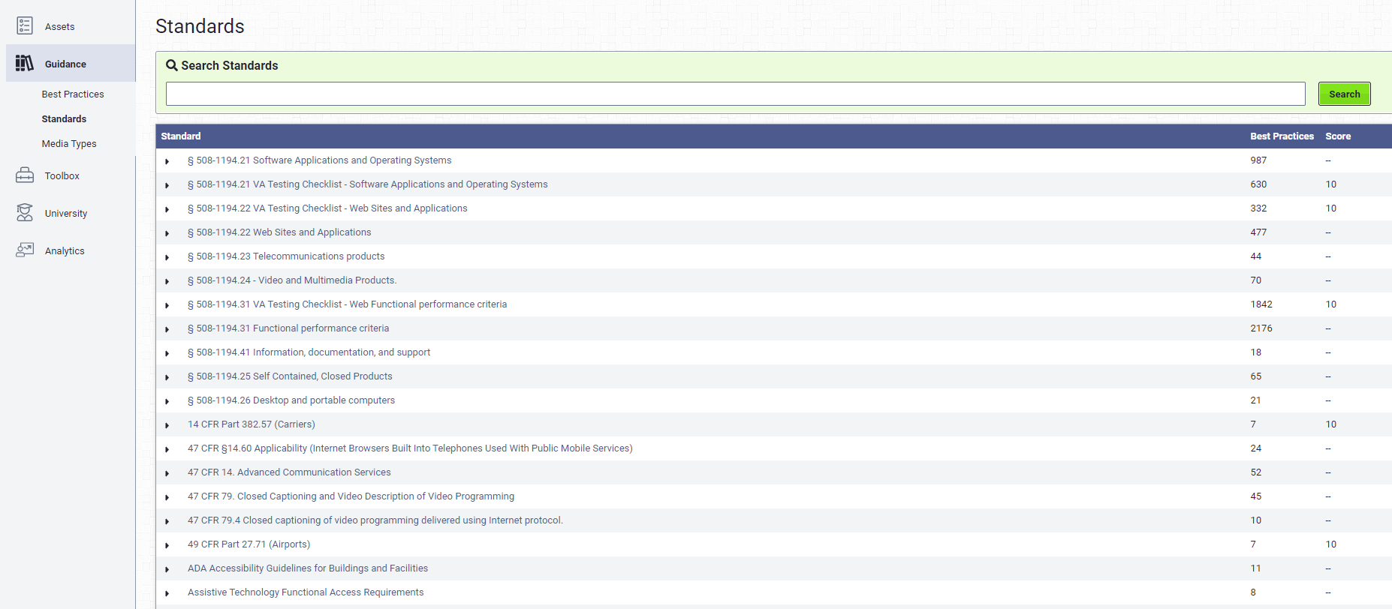Image resolution: width=1392 pixels, height=609 pixels.
Task: Click the Guidance books icon
Action: point(25,64)
